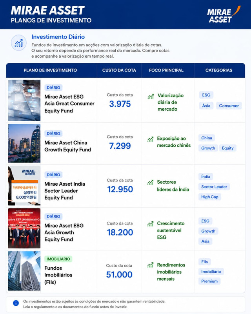Click the cota price 51.000
This screenshot has height=314, width=251.
(x=119, y=274)
